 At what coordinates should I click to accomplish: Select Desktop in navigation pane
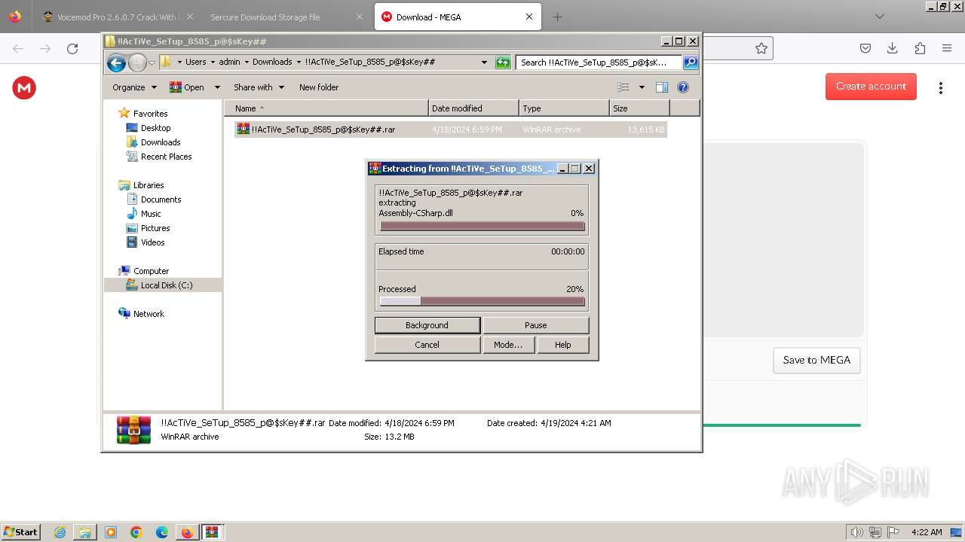click(155, 128)
